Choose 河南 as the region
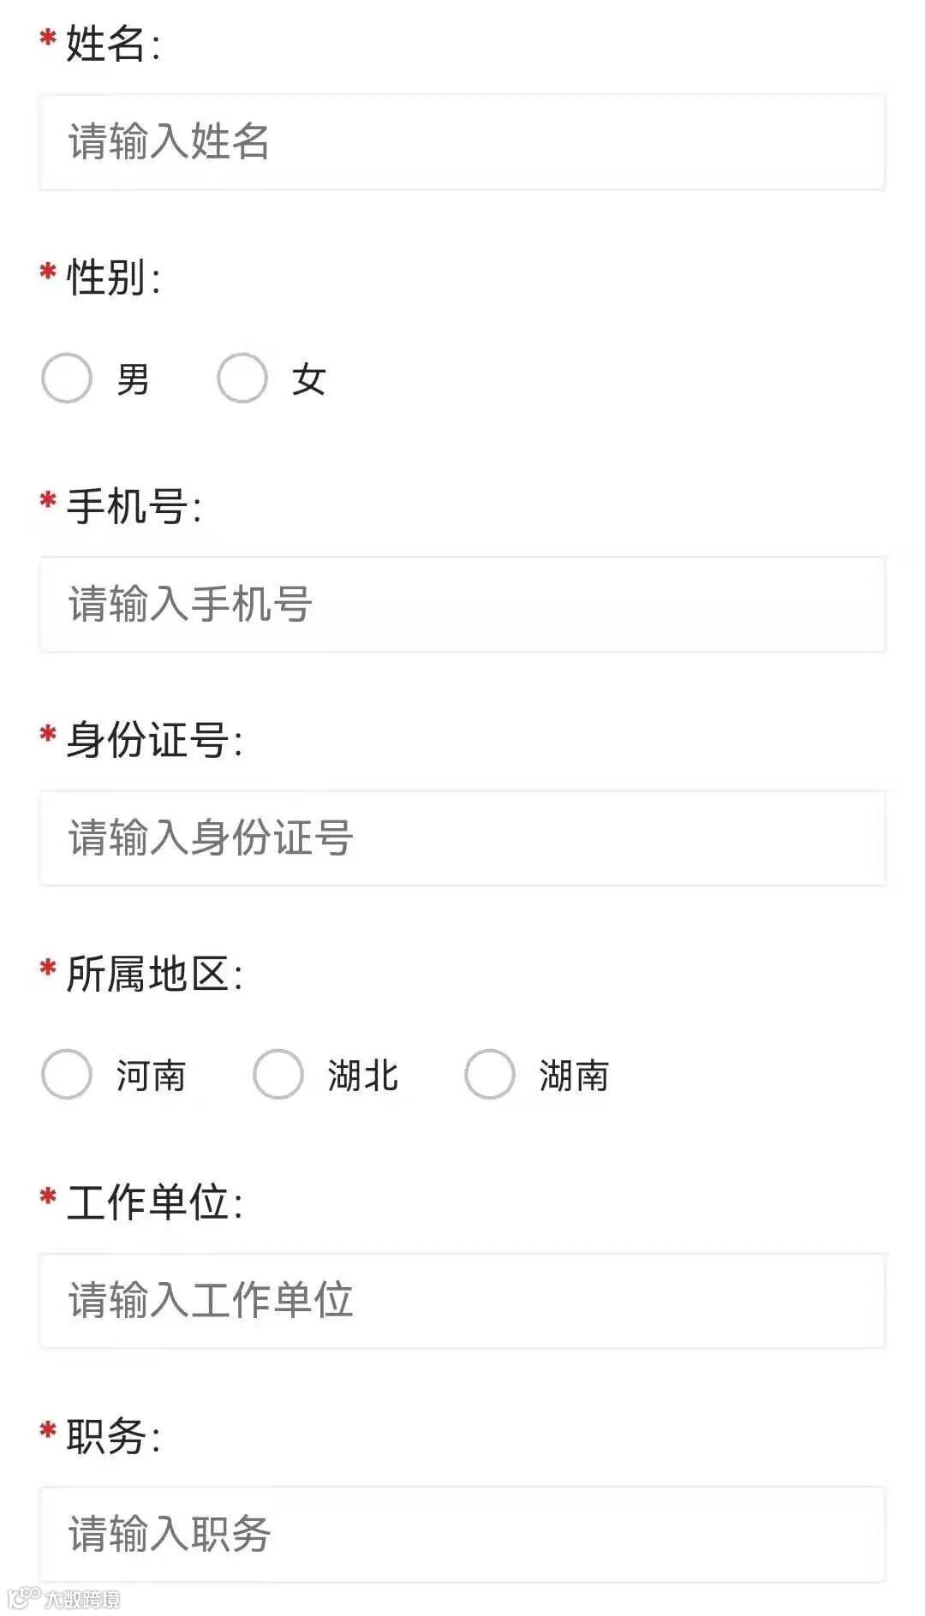 (x=67, y=1074)
